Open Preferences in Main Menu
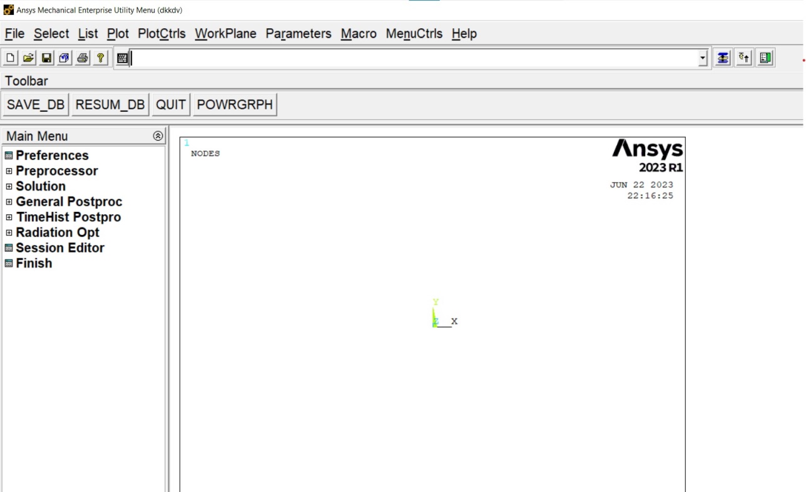This screenshot has height=492, width=806. [x=52, y=155]
